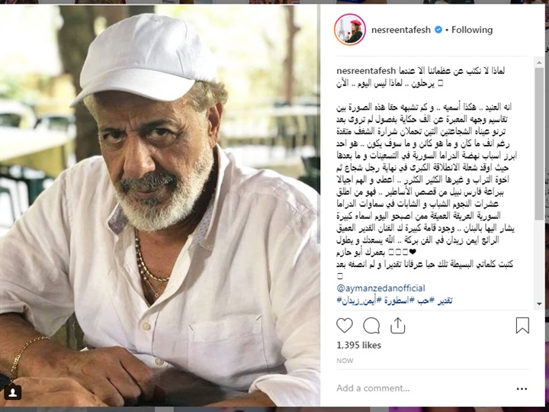Viewport: 549px width, 412px height.
Task: Open nesreentafesh profile picture avatar
Action: tap(350, 30)
